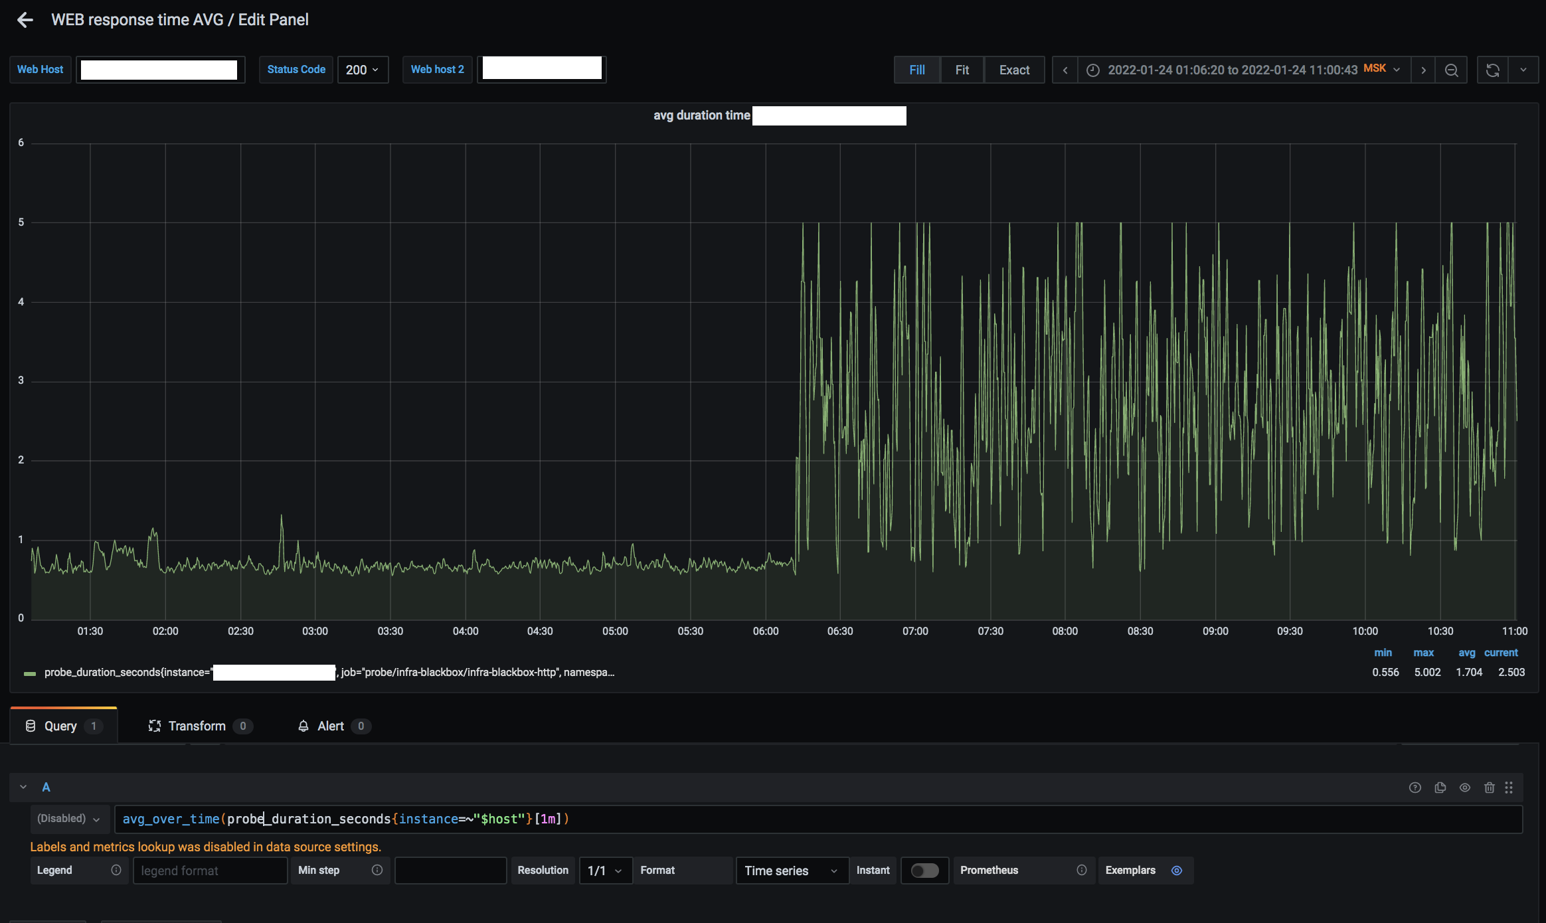This screenshot has height=923, width=1546.
Task: Click the Web Host variable label
Action: click(x=40, y=69)
